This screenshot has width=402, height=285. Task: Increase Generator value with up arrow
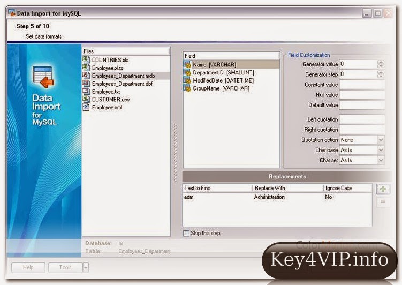(381, 62)
